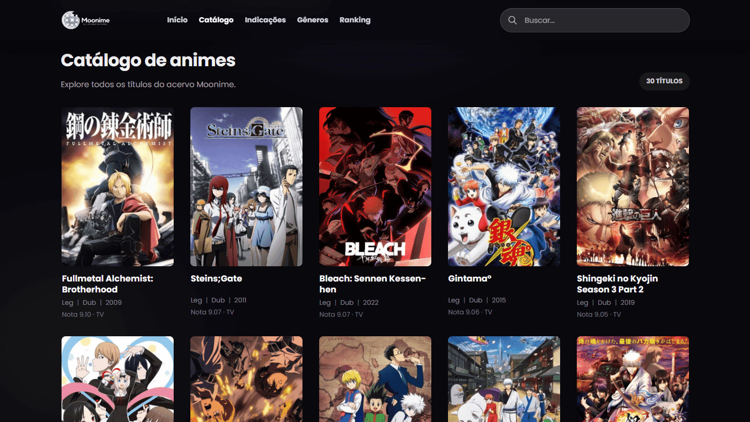The height and width of the screenshot is (422, 750).
Task: Open the Kaguya-sama poster with heart shapes
Action: point(117,379)
